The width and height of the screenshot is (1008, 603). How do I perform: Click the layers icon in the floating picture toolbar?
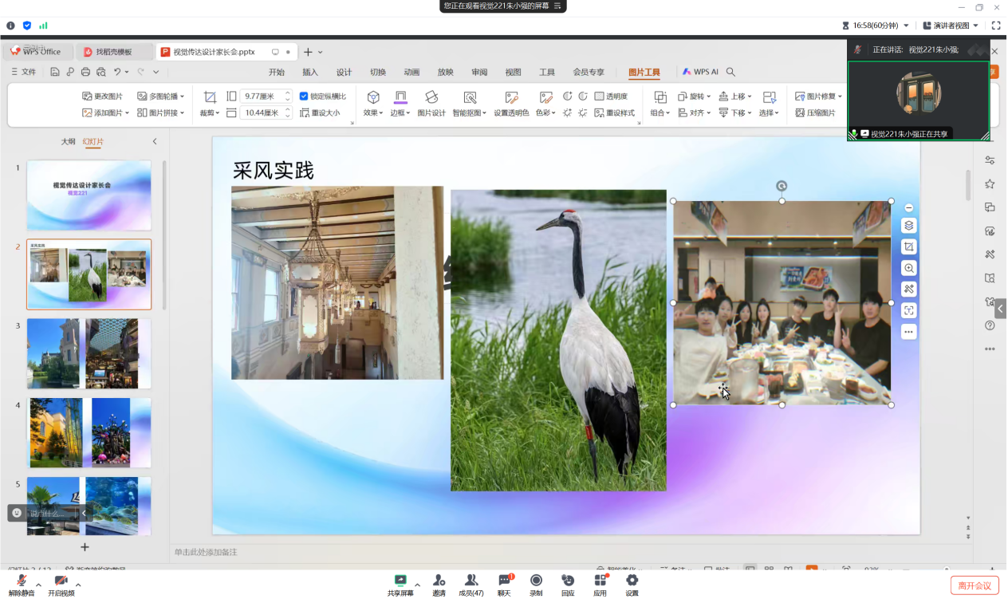click(908, 226)
